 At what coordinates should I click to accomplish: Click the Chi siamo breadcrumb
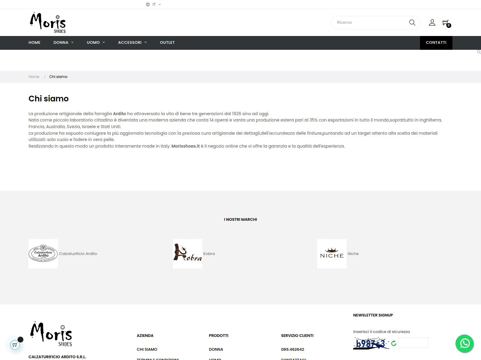[58, 77]
